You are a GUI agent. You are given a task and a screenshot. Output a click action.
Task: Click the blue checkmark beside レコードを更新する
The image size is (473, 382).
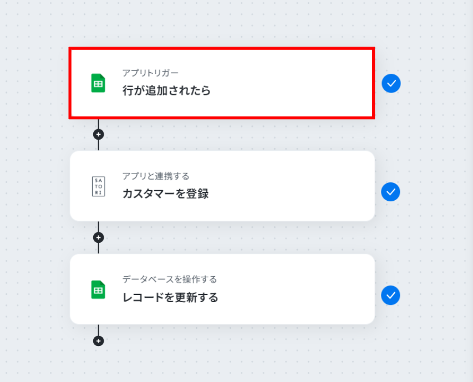coord(391,295)
